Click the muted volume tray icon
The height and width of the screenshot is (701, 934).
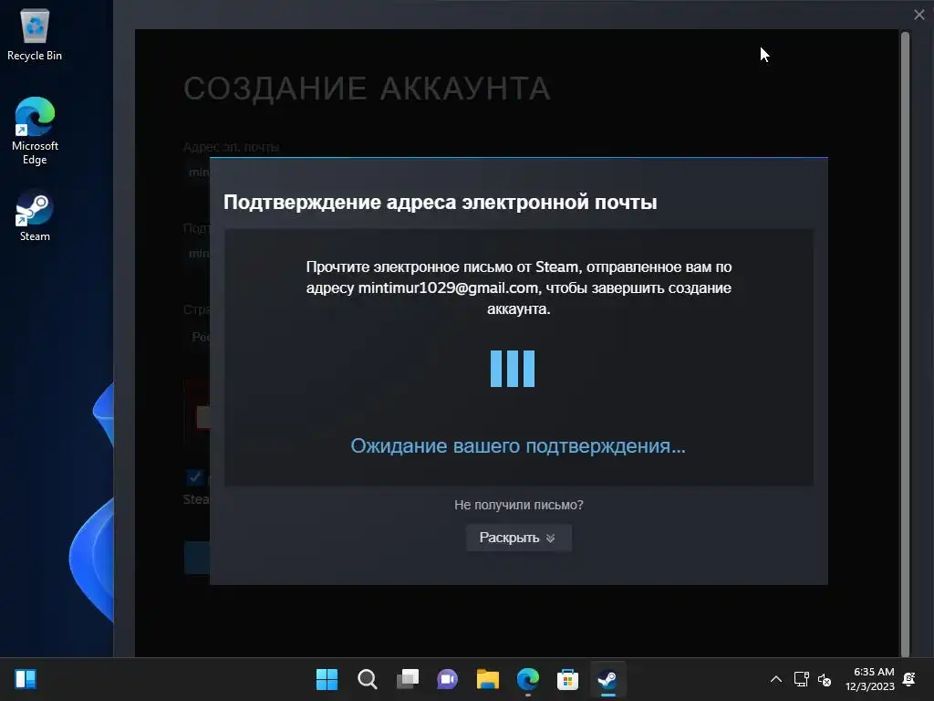coord(825,679)
